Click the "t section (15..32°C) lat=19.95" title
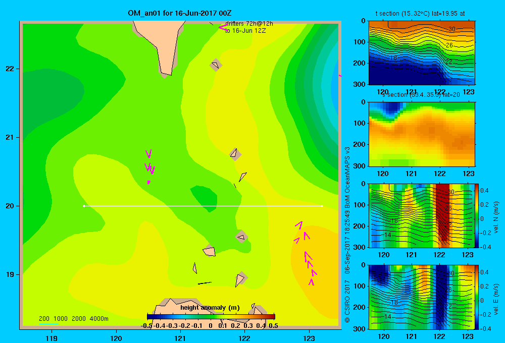Viewport: 505px width, 343px height. (420, 14)
